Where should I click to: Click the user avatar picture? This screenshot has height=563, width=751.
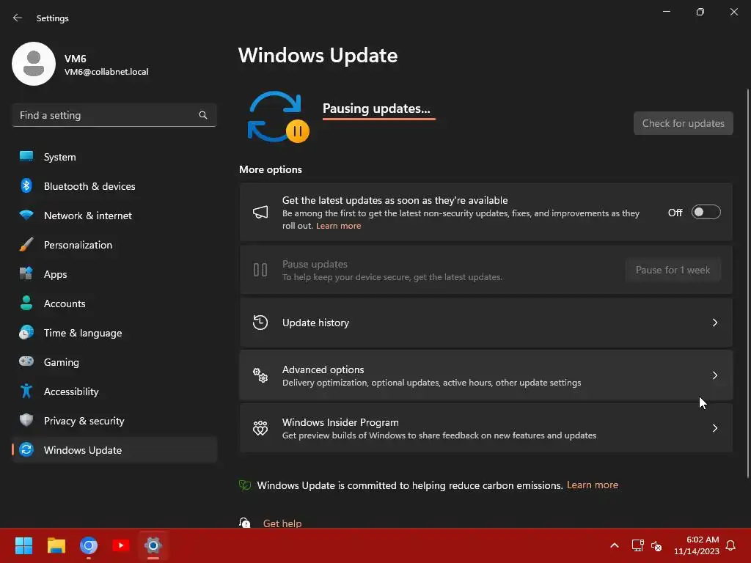click(34, 64)
